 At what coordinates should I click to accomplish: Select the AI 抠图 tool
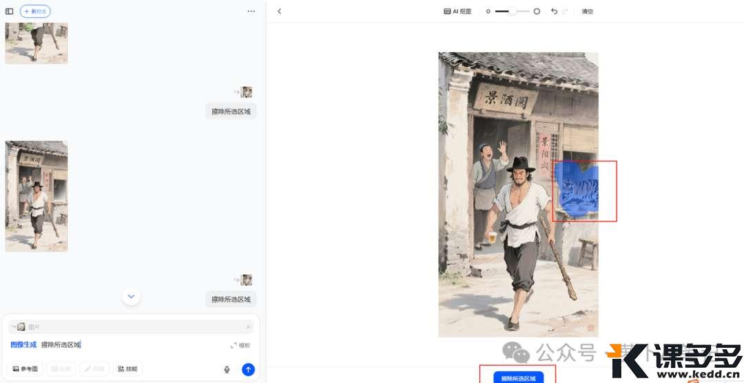(457, 12)
